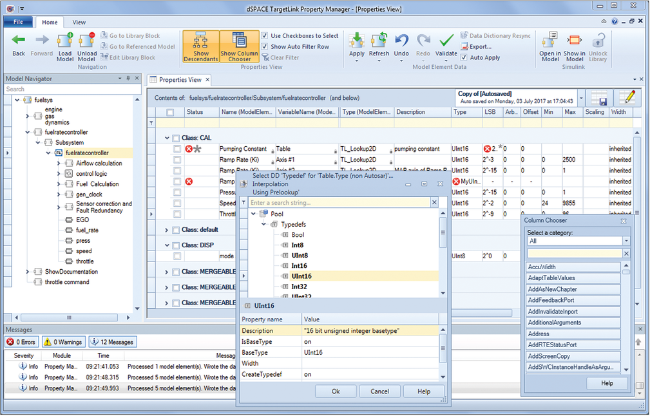Click the ribbon help question icon
The width and height of the screenshot is (650, 416).
615,21
